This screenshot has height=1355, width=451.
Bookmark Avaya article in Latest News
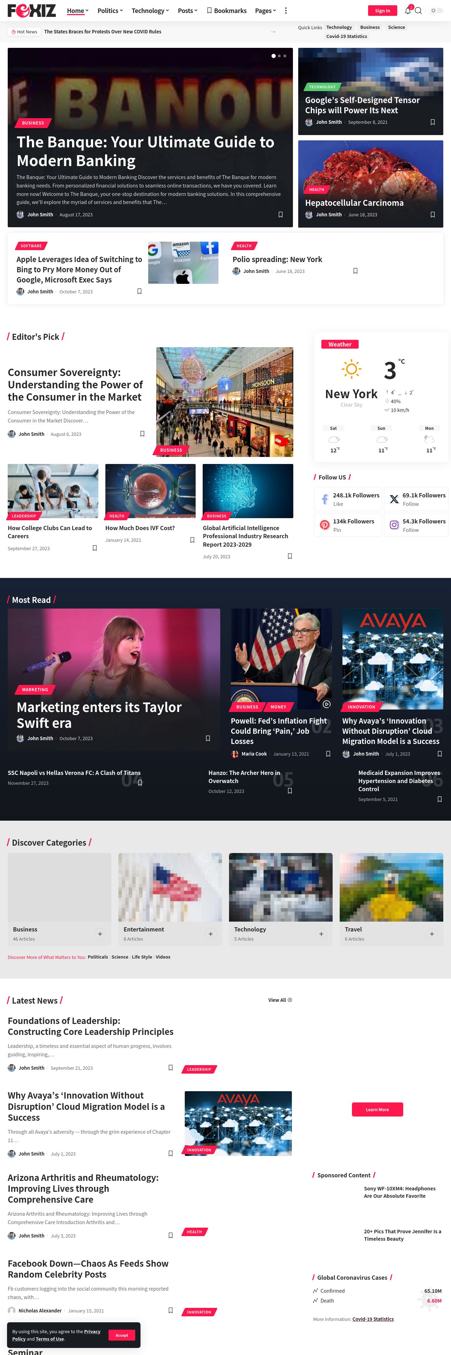click(171, 1153)
